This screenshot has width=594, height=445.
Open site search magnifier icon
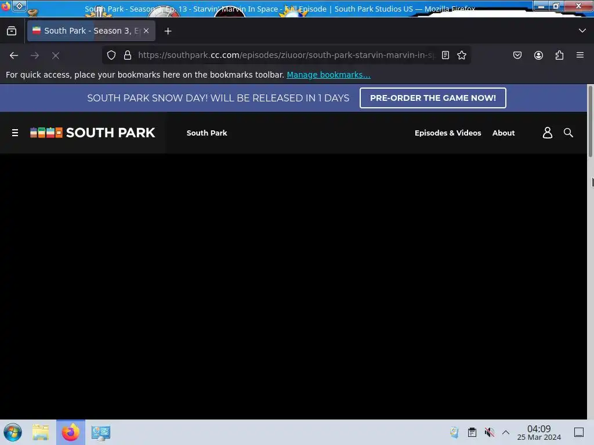coord(568,133)
